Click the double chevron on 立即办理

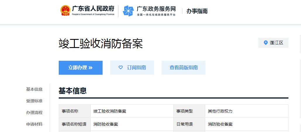91,68
